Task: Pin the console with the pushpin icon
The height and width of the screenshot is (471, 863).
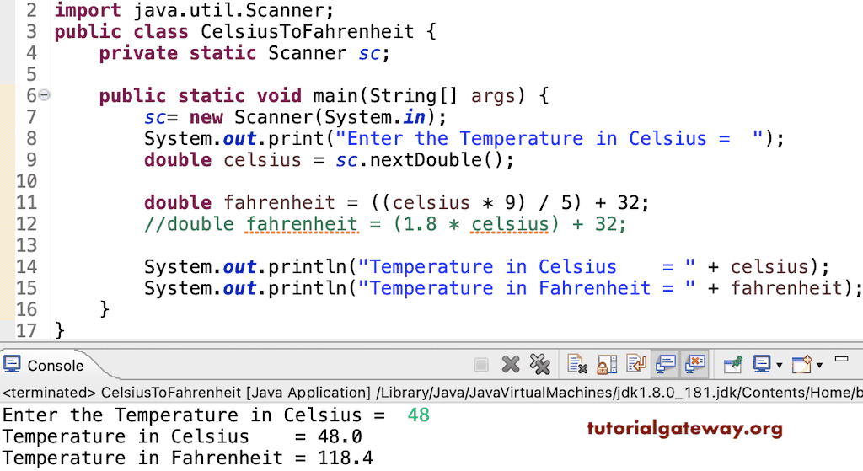Action: point(732,364)
